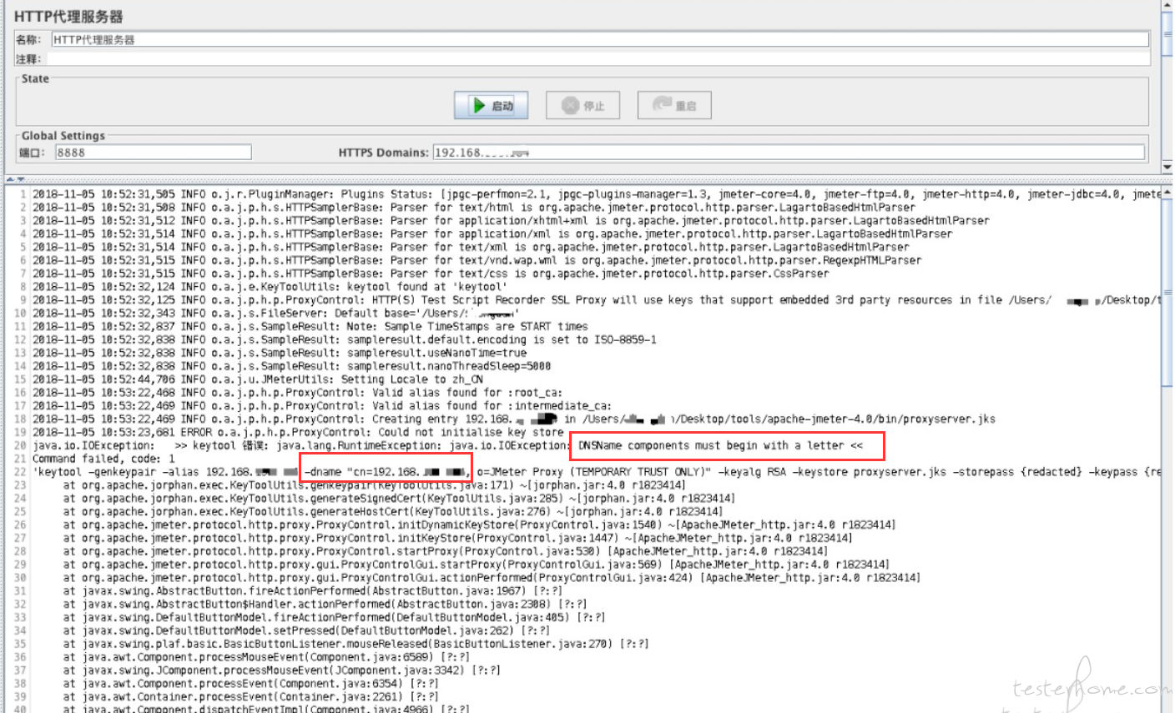
Task: Click the 重启 (Restart) proxy button
Action: pyautogui.click(x=674, y=106)
